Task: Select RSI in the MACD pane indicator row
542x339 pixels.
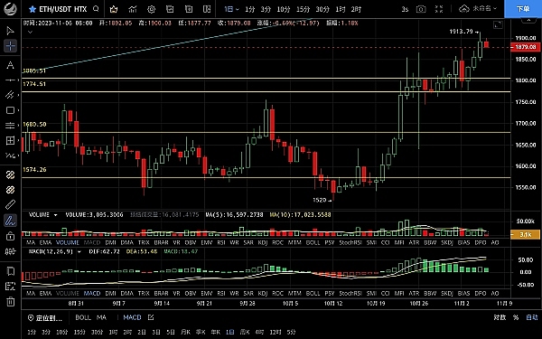Action: coord(221,293)
